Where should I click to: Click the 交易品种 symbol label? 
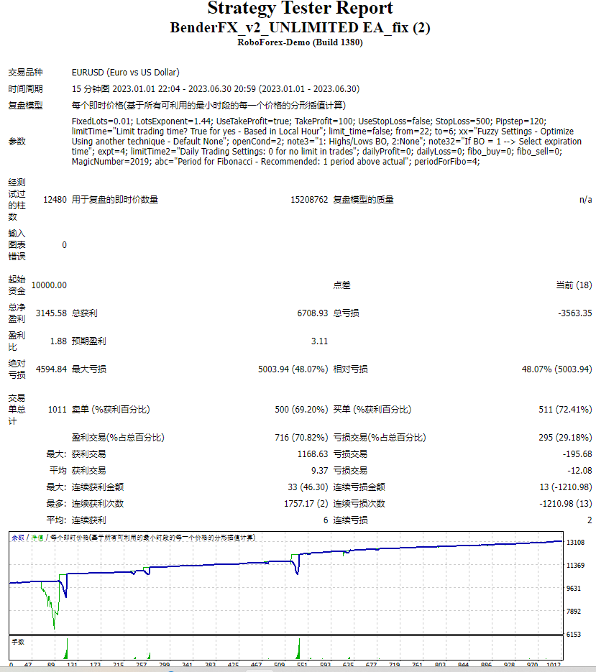pyautogui.click(x=25, y=72)
